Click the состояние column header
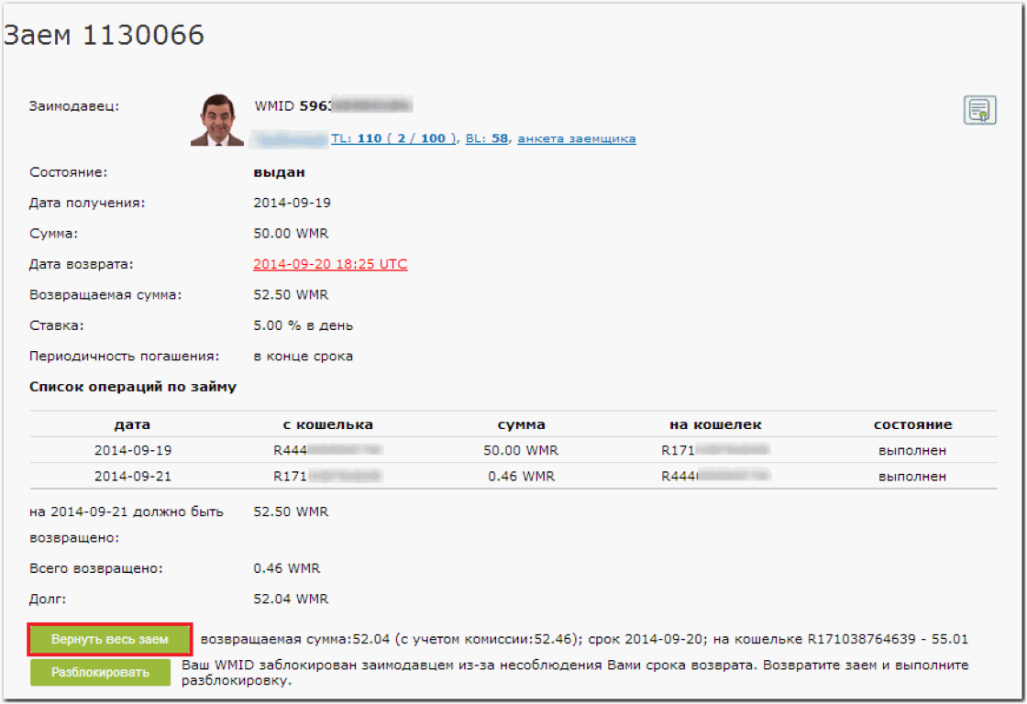This screenshot has height=704, width=1027. click(912, 424)
